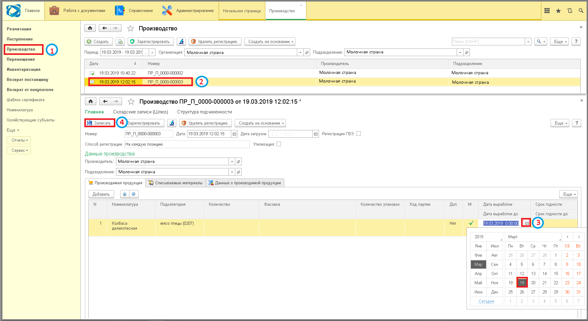588x321 pixels.
Task: Open the lower Создать на основании dropdown
Action: pyautogui.click(x=260, y=123)
